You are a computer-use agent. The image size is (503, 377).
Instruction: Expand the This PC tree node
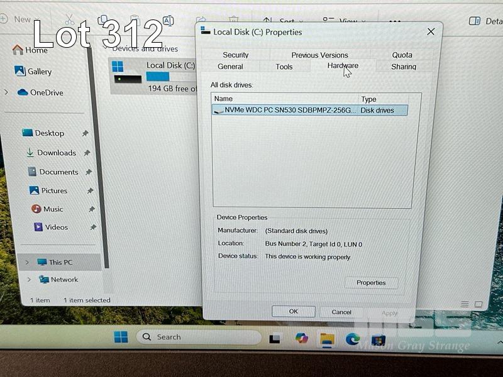28,262
